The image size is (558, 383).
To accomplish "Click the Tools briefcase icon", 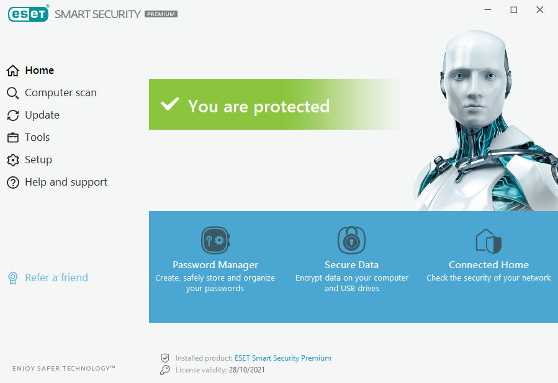I will pyautogui.click(x=13, y=137).
